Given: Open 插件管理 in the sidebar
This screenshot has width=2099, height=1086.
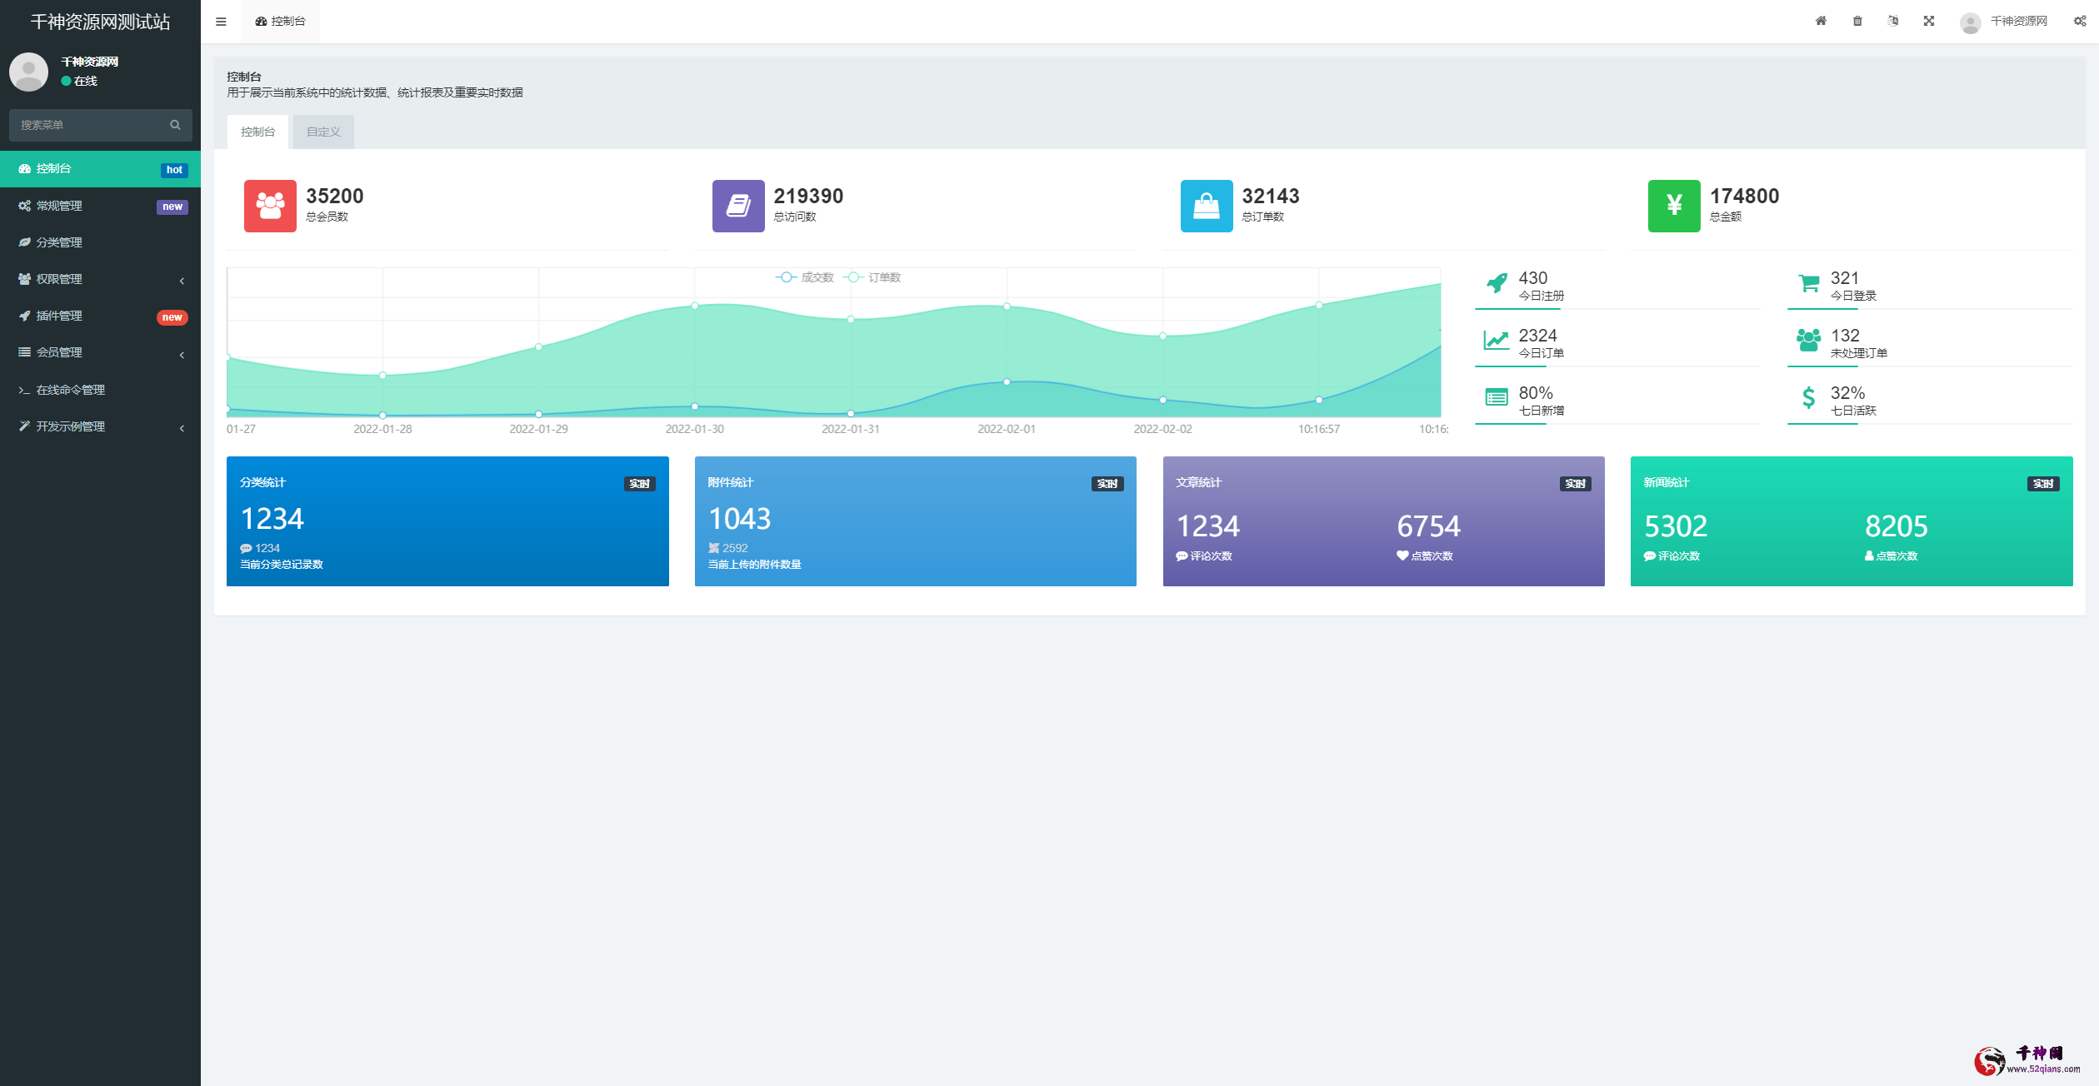Looking at the screenshot, I should [100, 316].
